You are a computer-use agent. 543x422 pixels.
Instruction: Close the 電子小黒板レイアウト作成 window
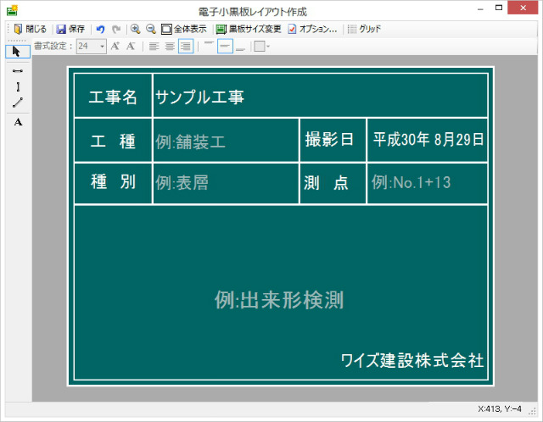(523, 8)
